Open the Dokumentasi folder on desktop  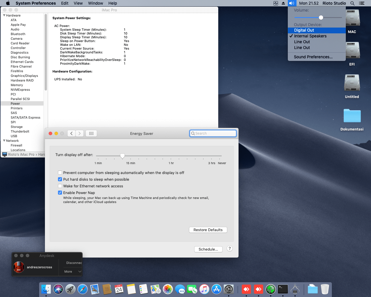click(352, 116)
